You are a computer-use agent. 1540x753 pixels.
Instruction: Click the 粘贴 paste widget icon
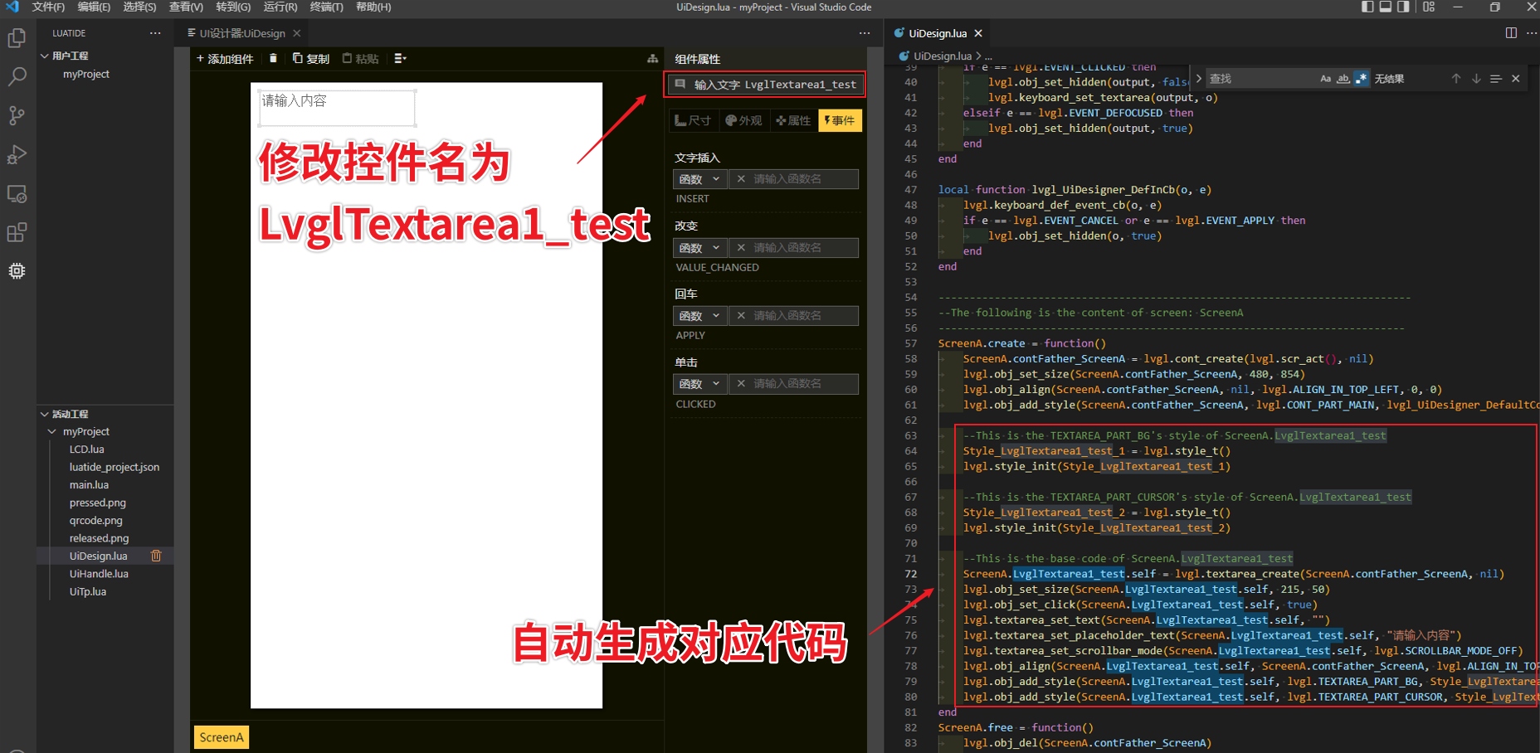click(x=360, y=58)
